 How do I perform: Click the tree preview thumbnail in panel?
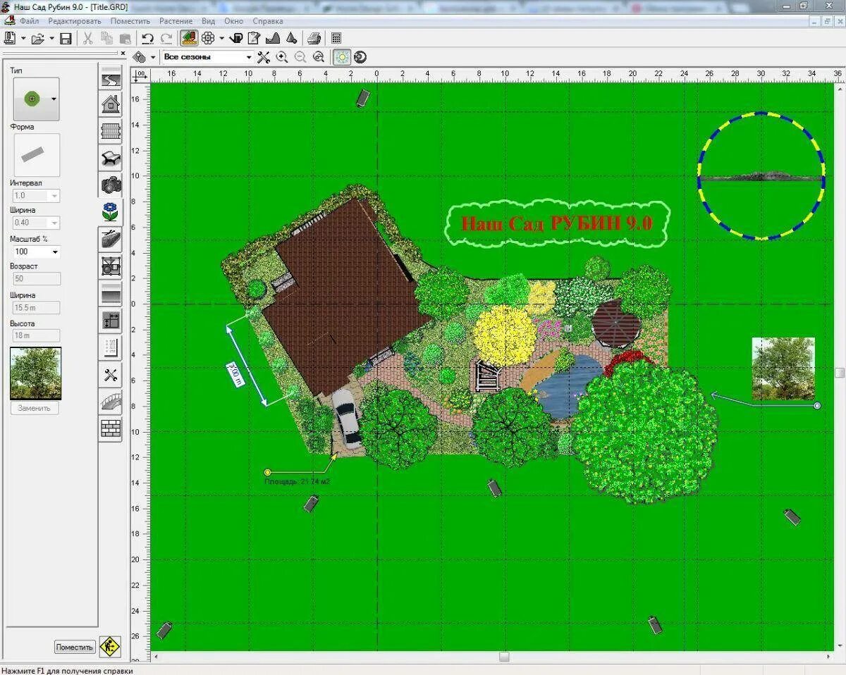(x=35, y=373)
